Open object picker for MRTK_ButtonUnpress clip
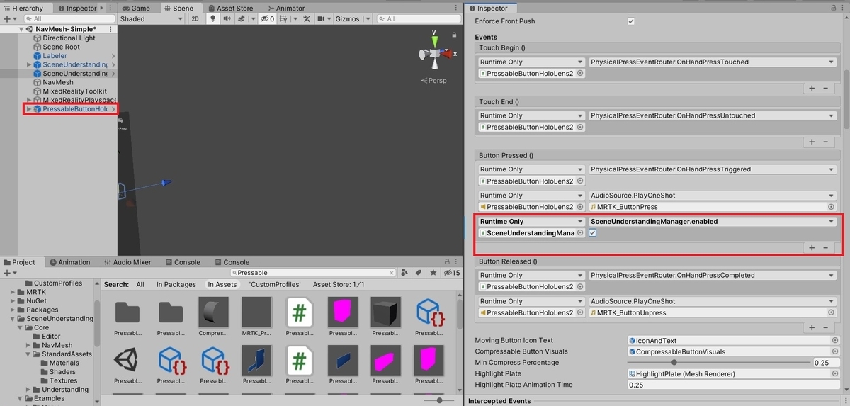This screenshot has width=850, height=406. coord(832,312)
